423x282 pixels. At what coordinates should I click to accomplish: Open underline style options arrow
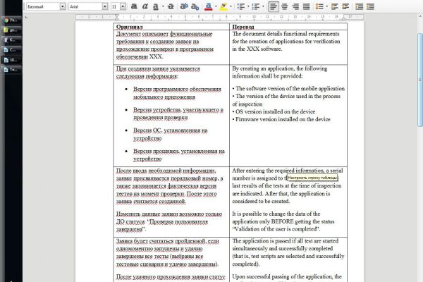point(163,6)
